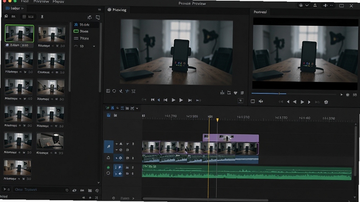Click the square frame icon at the right viewer's bottom left

(x=253, y=101)
